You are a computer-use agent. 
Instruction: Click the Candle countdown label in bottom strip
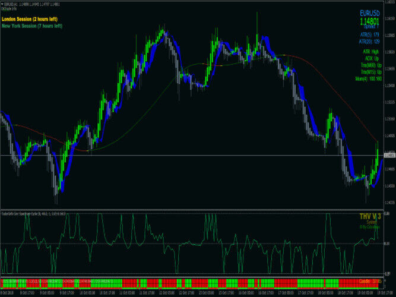click(369, 280)
